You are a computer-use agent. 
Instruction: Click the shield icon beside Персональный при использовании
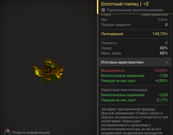click(103, 10)
